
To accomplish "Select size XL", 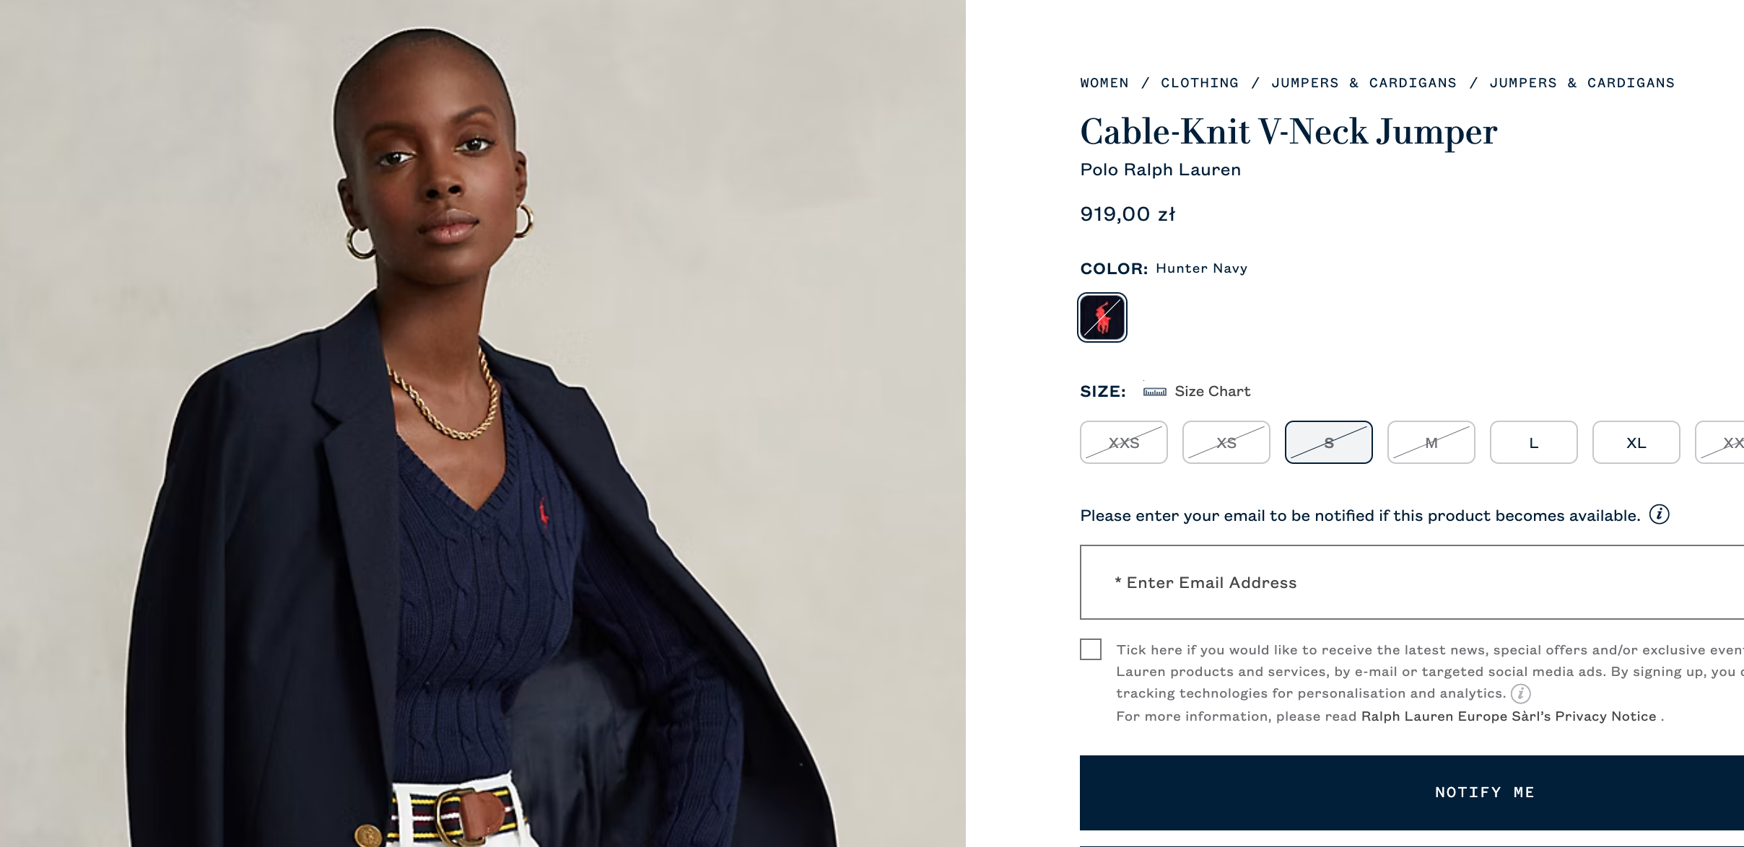I will [1636, 442].
